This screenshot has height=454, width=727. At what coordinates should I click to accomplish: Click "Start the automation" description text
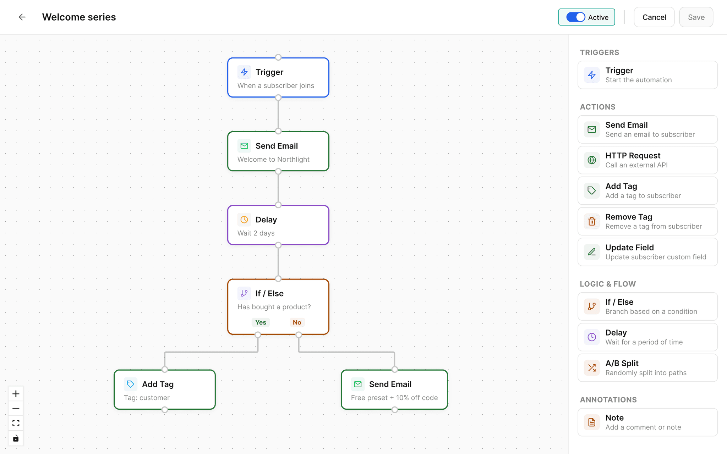tap(638, 80)
